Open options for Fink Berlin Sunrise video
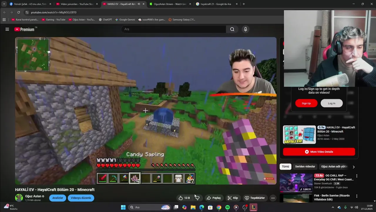 tap(357, 196)
